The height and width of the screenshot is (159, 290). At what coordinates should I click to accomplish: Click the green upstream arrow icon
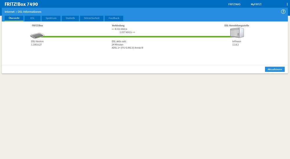pos(134,32)
